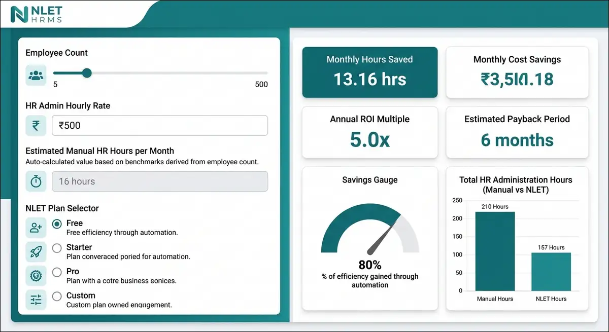The image size is (609, 332).
Task: Click the "210 Hours" bar label
Action: pyautogui.click(x=495, y=207)
